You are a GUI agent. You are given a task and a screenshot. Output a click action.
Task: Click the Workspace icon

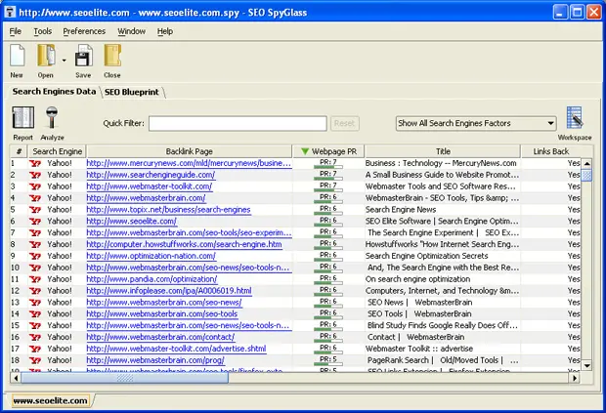pyautogui.click(x=575, y=119)
